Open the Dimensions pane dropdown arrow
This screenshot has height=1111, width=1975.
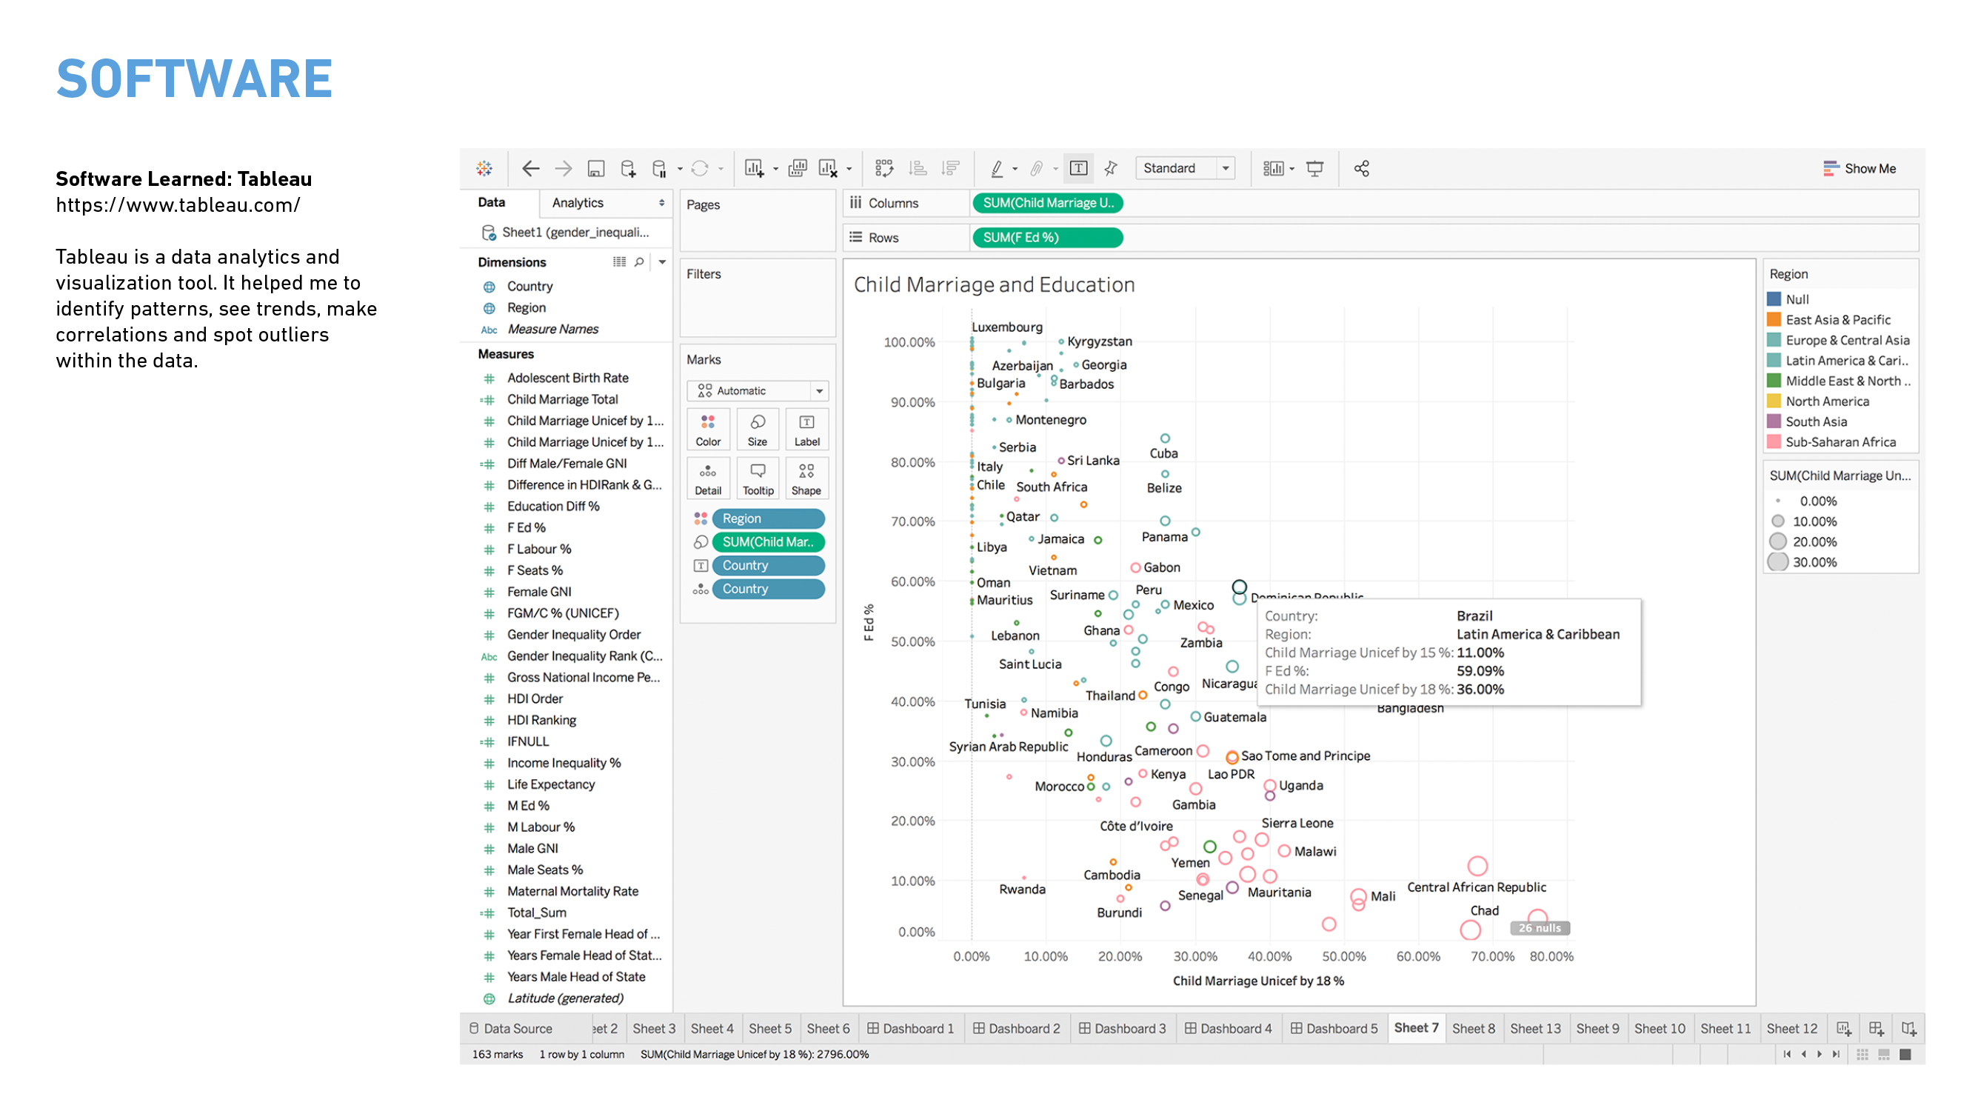[x=663, y=262]
